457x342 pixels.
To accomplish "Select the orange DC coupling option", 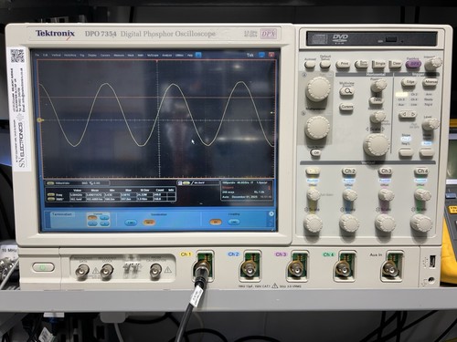I will (x=216, y=223).
